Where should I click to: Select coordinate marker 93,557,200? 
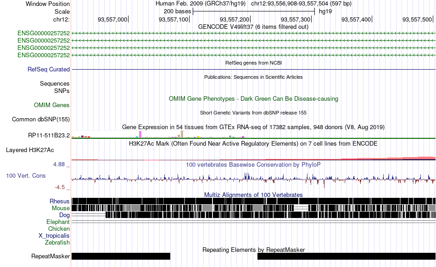235,19
